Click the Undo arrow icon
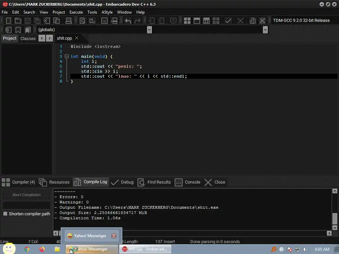339x254 pixels. pyautogui.click(x=128, y=21)
